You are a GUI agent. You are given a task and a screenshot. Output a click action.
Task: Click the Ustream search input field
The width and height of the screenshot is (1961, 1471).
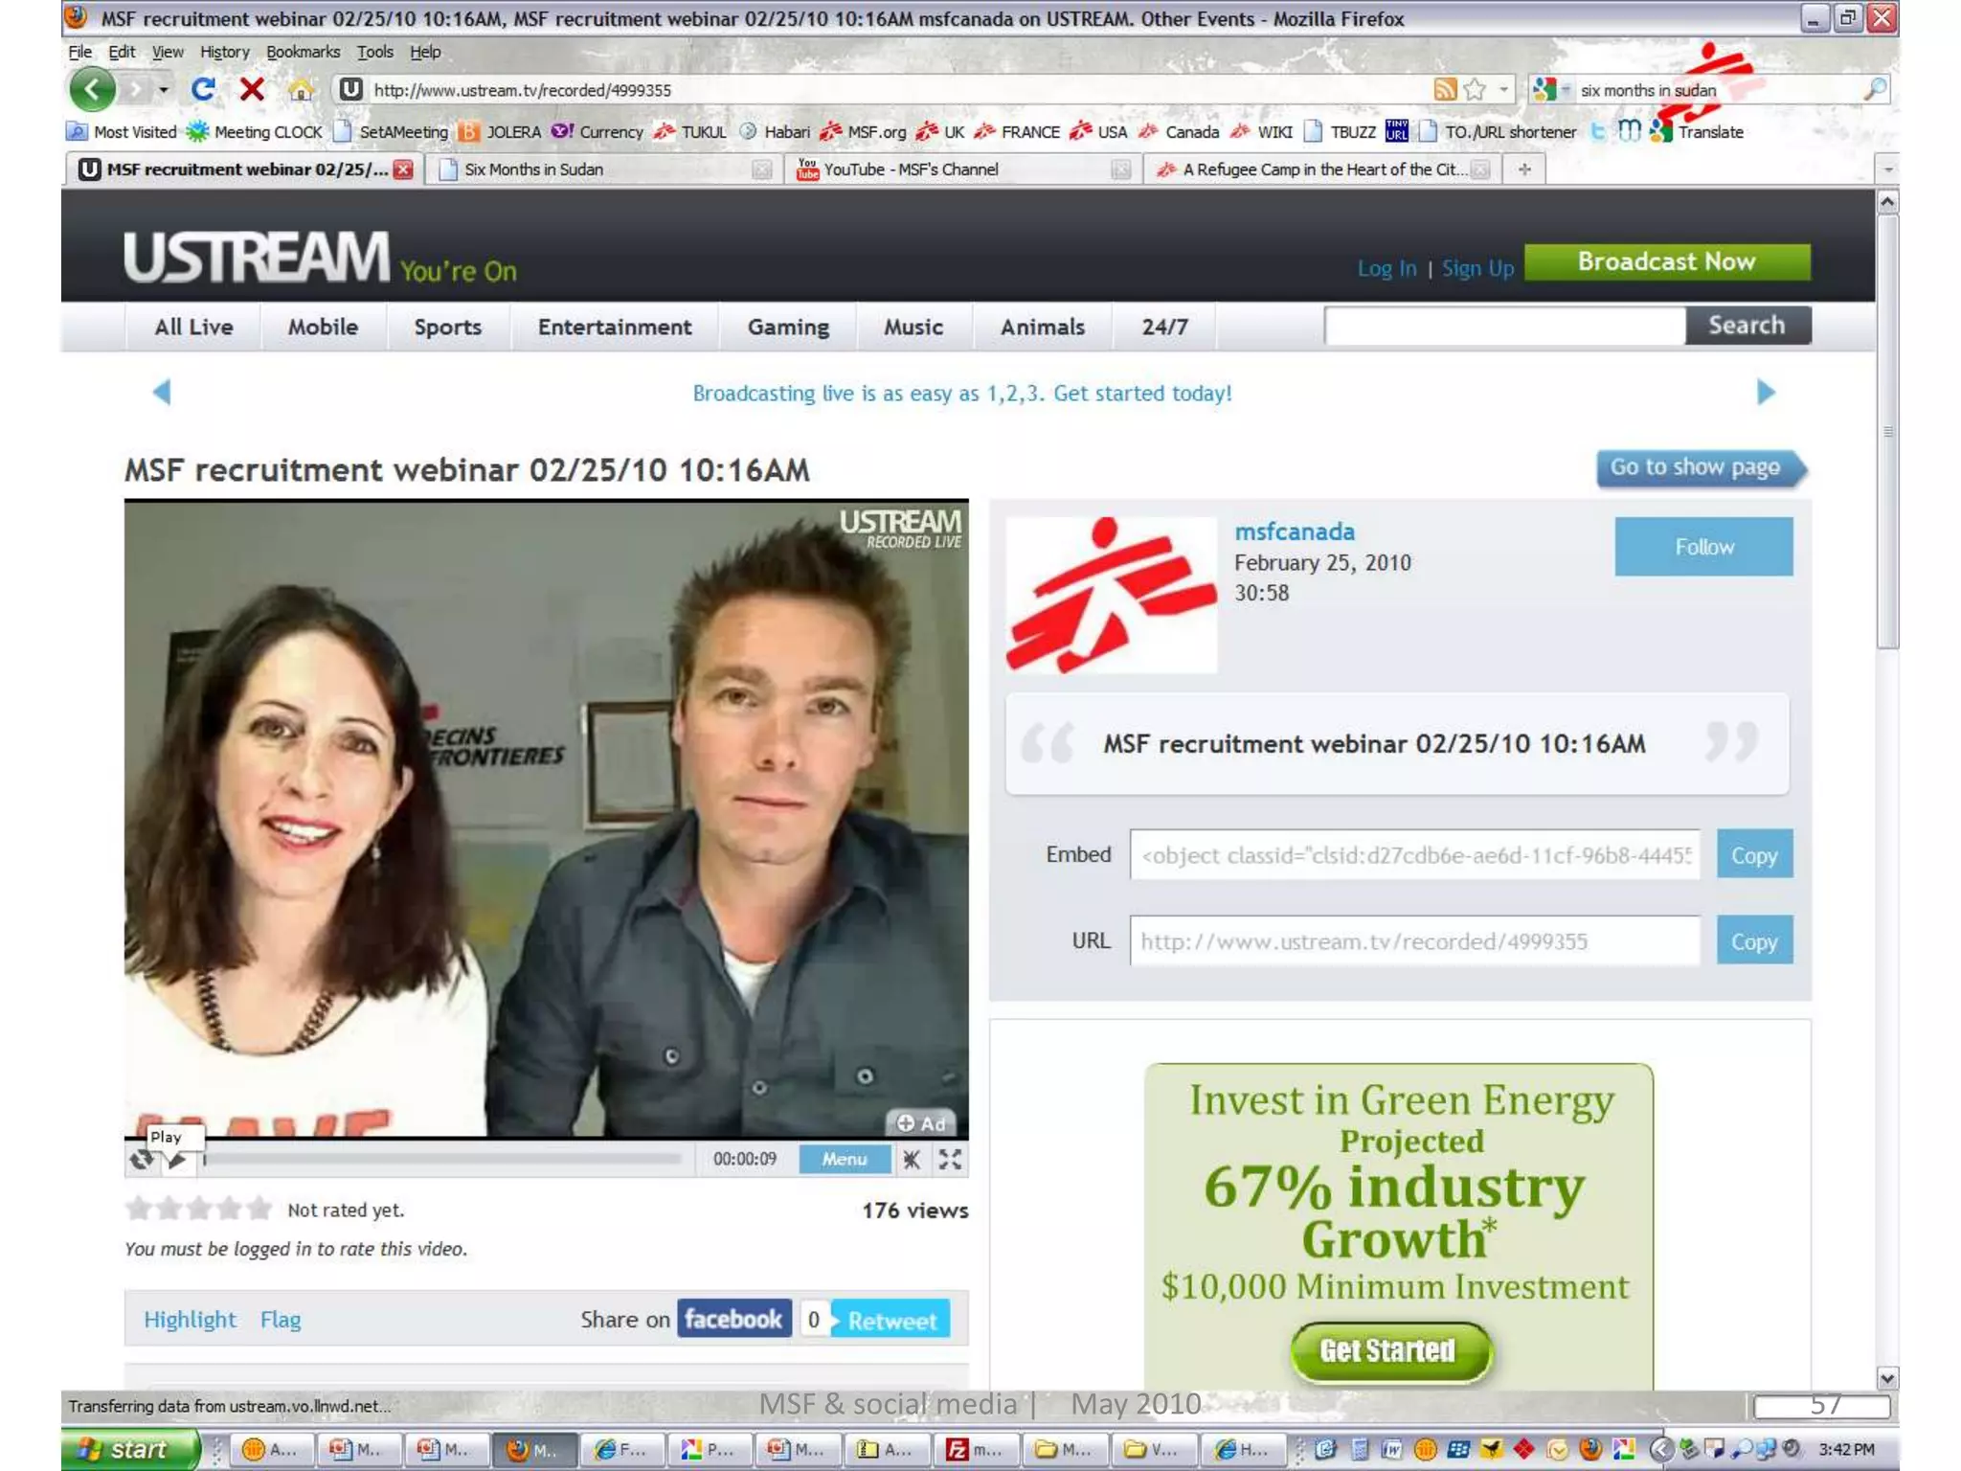click(x=1504, y=326)
